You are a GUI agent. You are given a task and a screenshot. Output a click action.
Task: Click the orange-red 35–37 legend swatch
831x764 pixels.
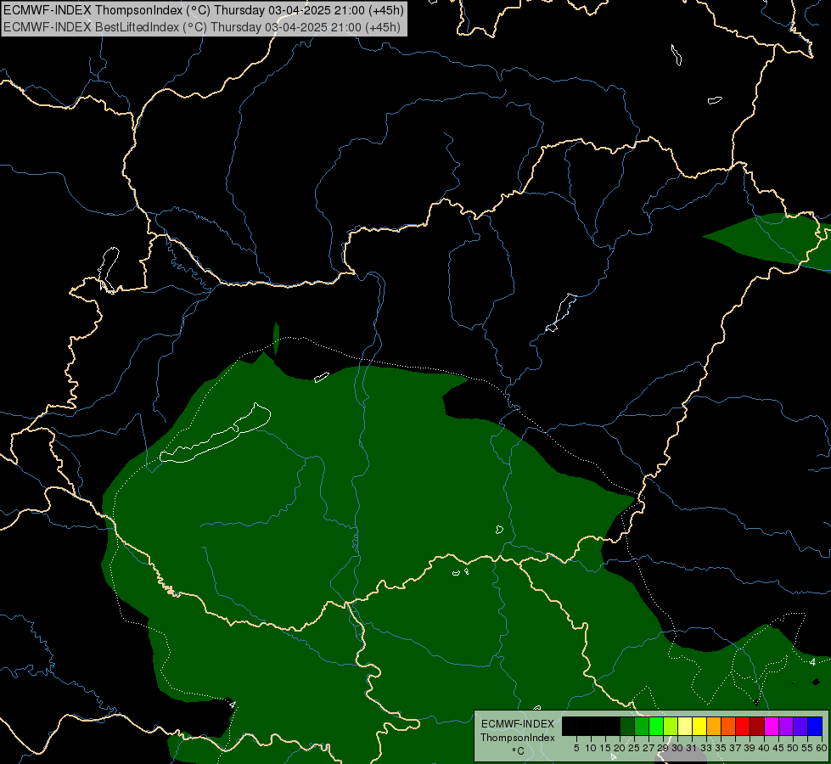(x=728, y=726)
